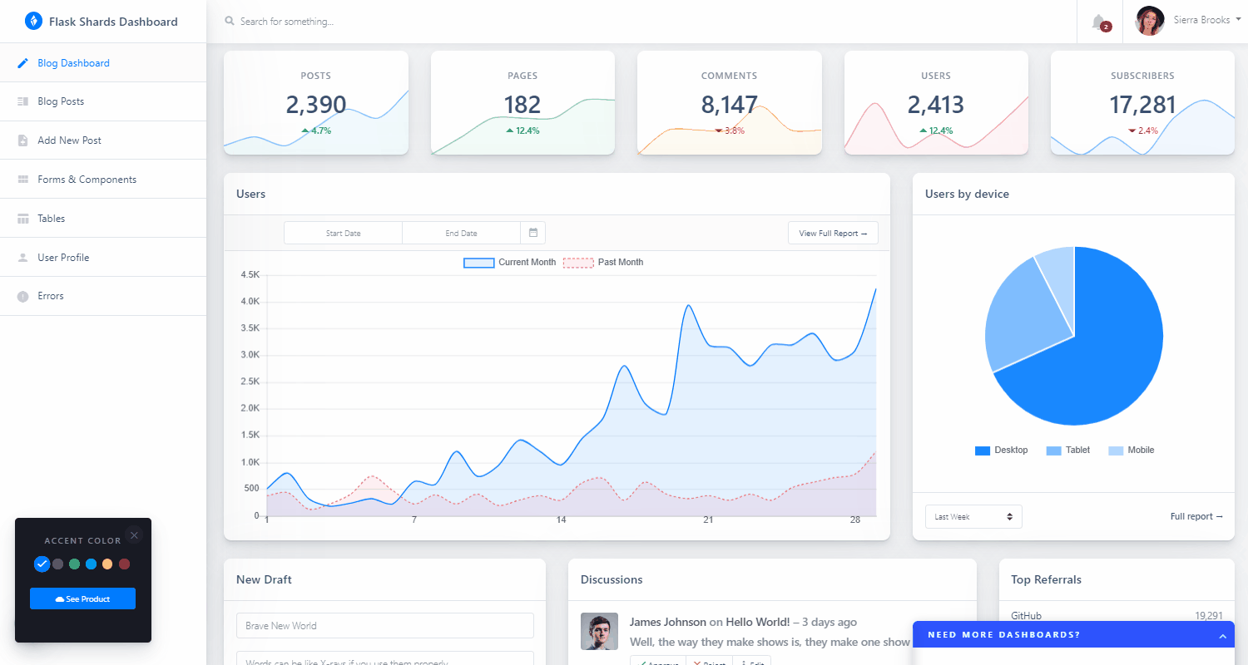Viewport: 1248px width, 665px height.
Task: Open the Last Week dropdown
Action: point(973,516)
